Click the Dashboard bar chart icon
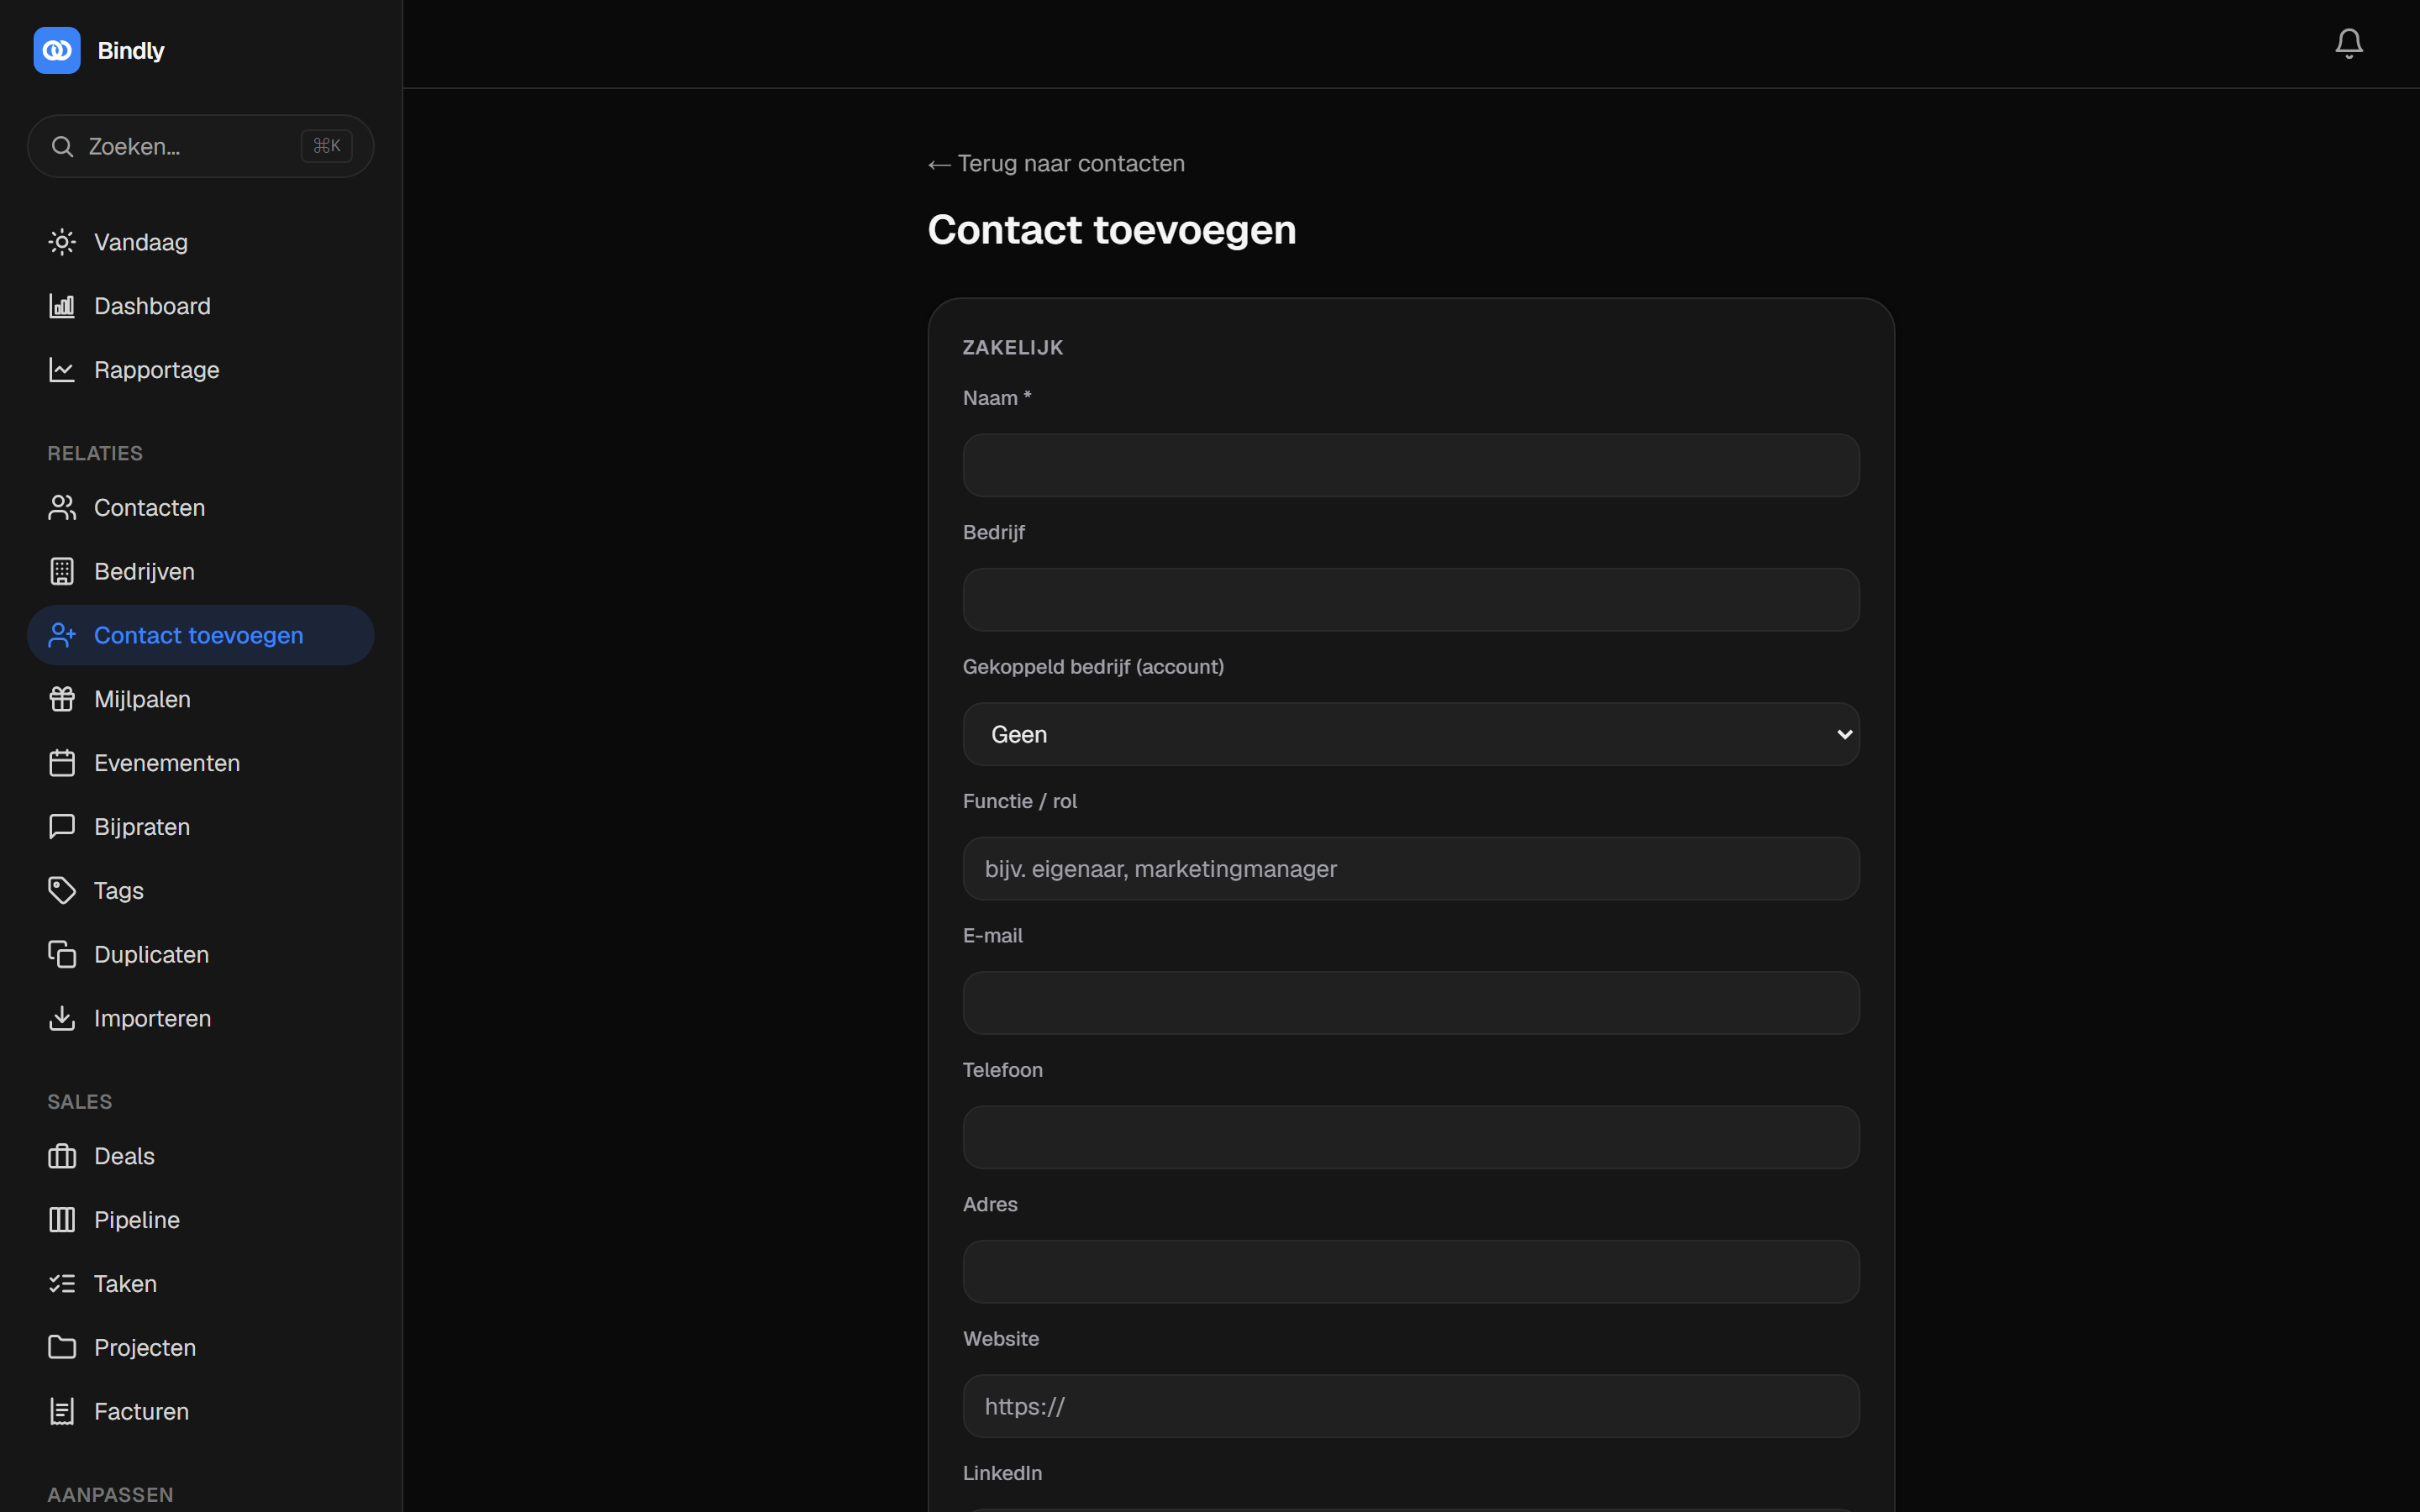Image resolution: width=2420 pixels, height=1512 pixels. 62,306
